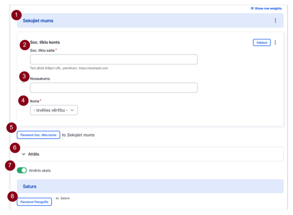Click the drag handle dots near Nosaukums
293x215 pixels.
(23, 83)
